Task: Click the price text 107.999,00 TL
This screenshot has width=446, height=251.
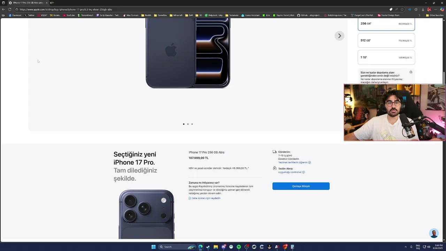Action: click(x=199, y=158)
